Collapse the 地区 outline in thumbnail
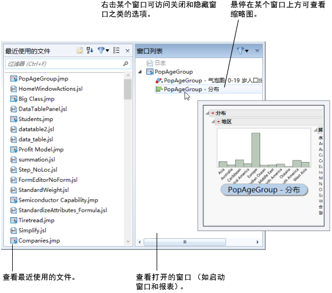This screenshot has width=332, height=293. (x=213, y=122)
